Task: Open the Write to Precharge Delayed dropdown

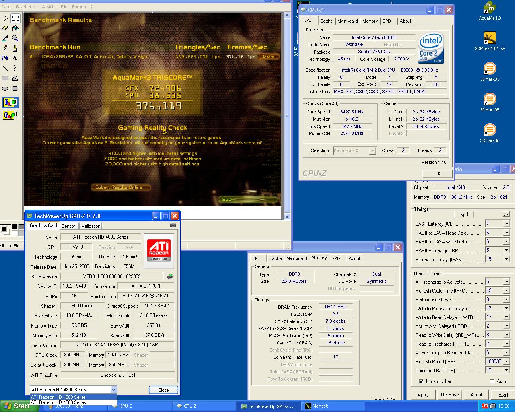Action: (507, 308)
